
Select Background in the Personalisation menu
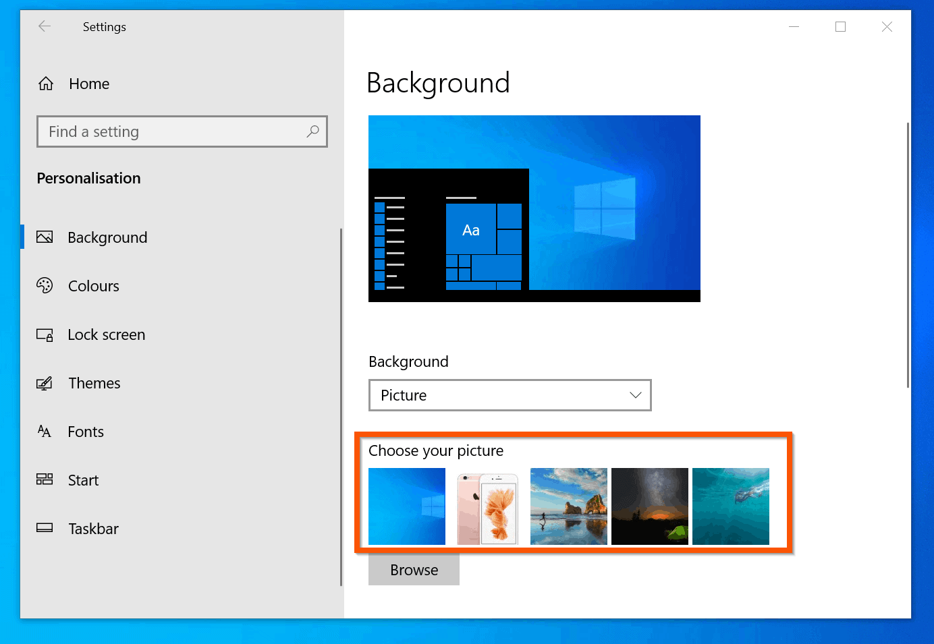(108, 237)
